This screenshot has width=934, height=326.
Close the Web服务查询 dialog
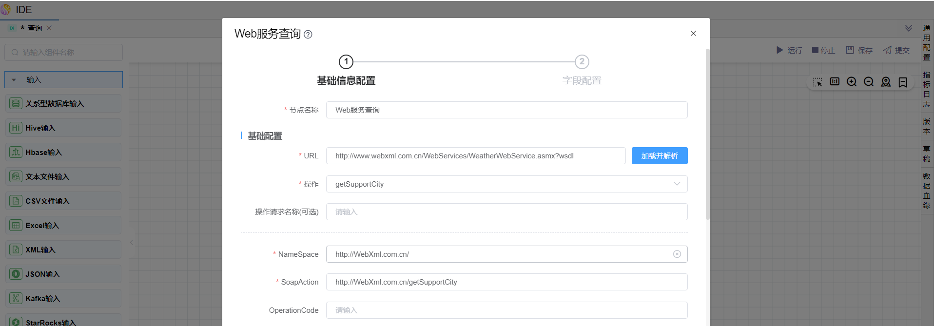[693, 33]
